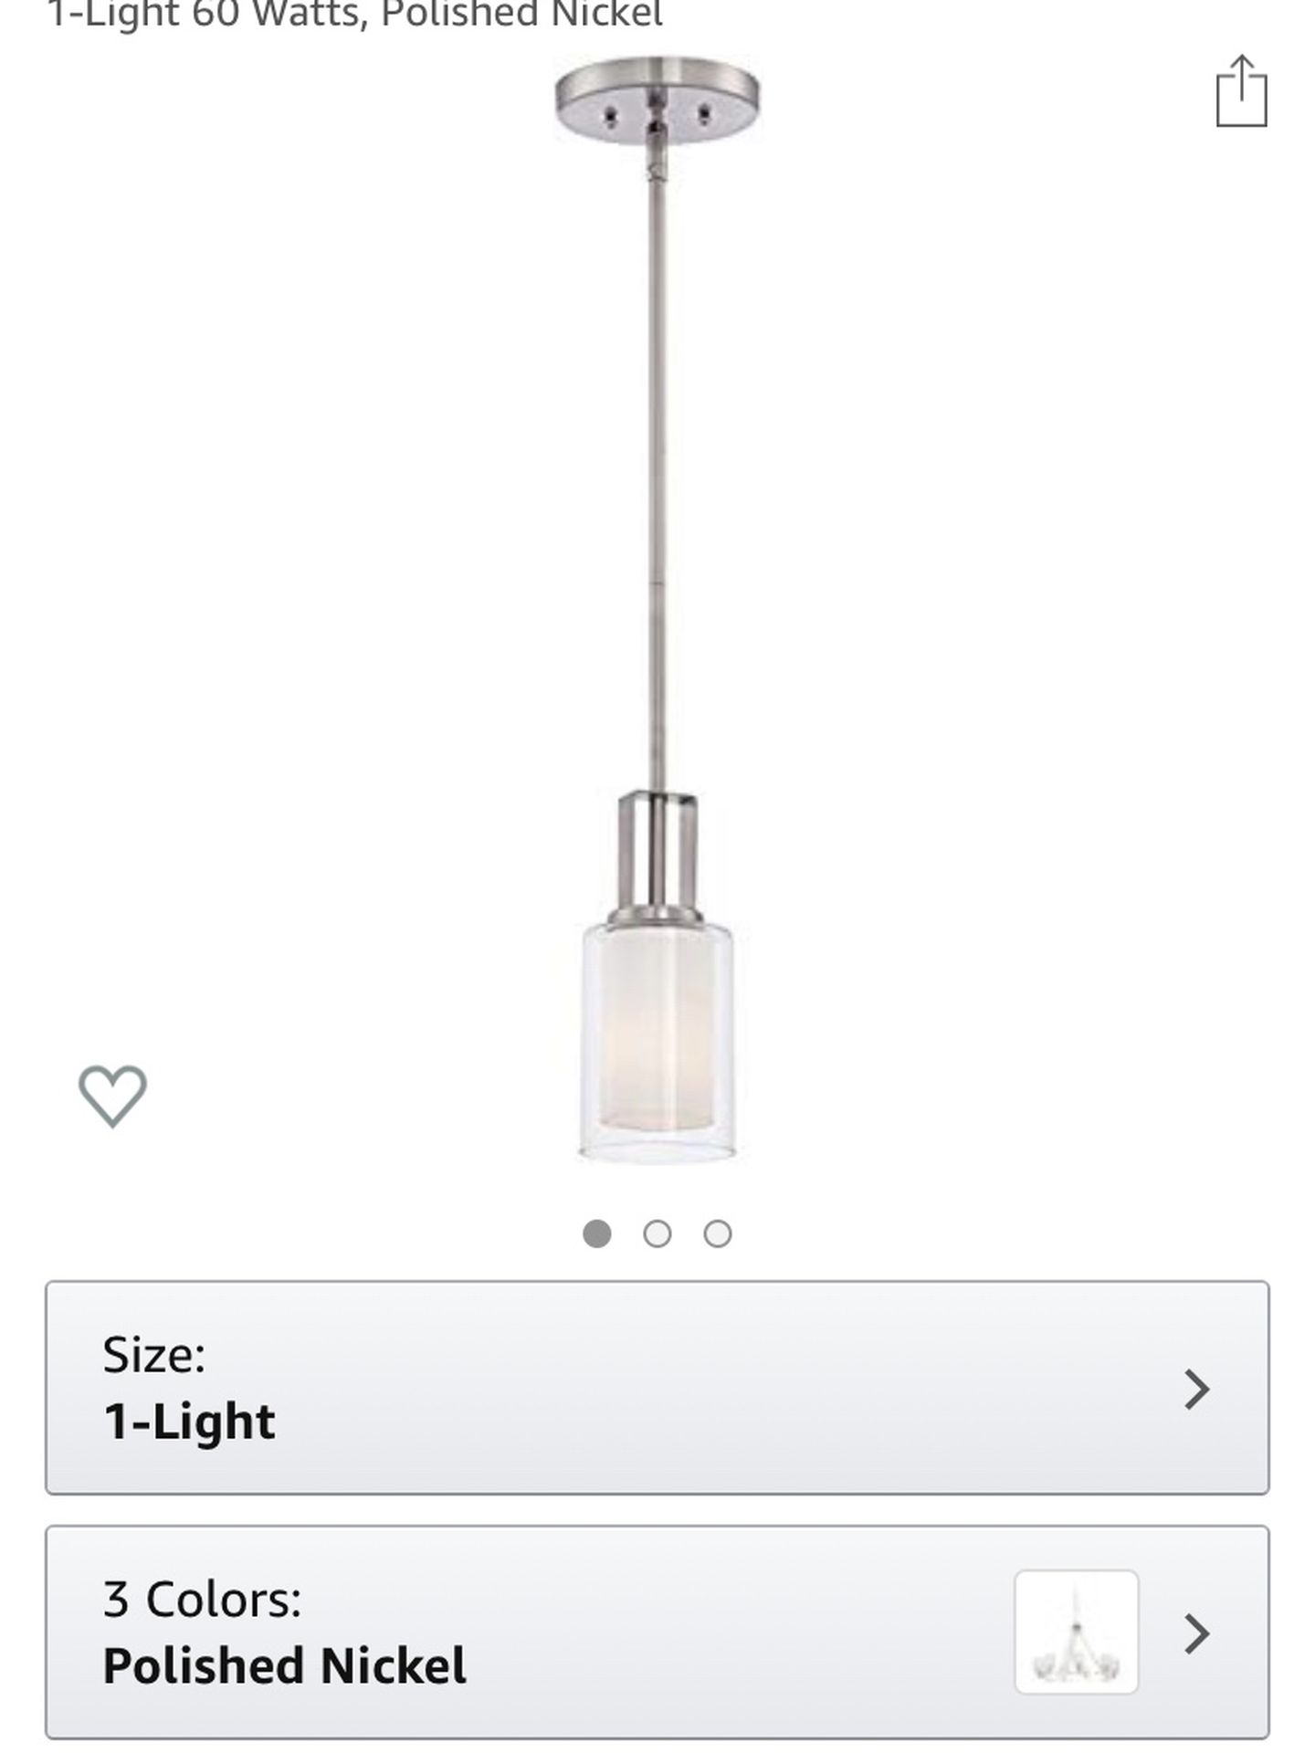Expand the 3 Colors chevron arrow

pyautogui.click(x=1196, y=1633)
